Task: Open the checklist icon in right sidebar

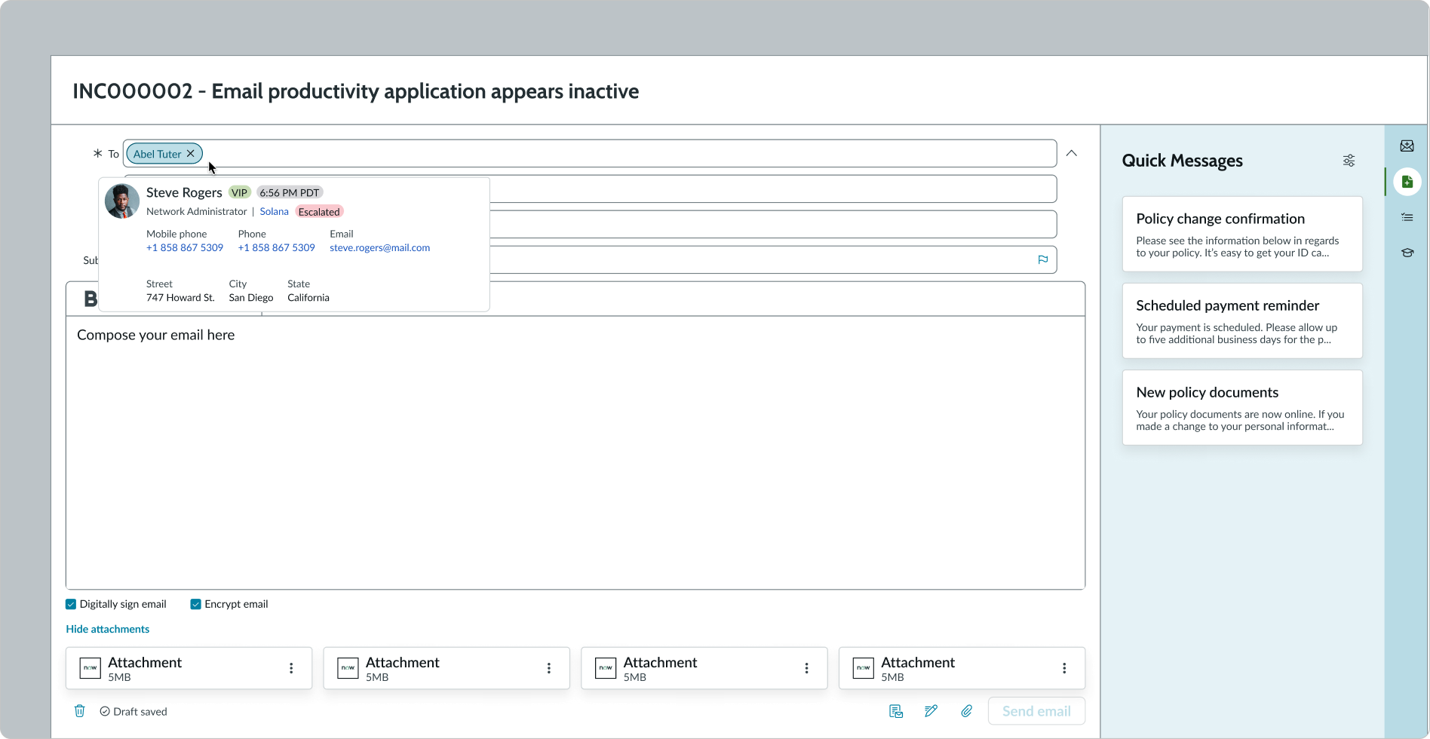Action: coord(1407,217)
